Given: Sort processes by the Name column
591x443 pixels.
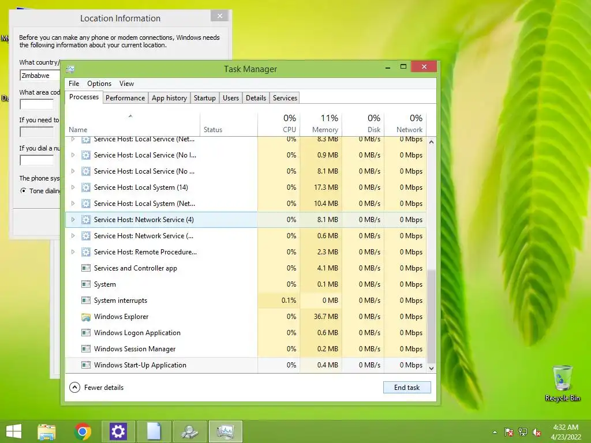Looking at the screenshot, I should coord(132,124).
